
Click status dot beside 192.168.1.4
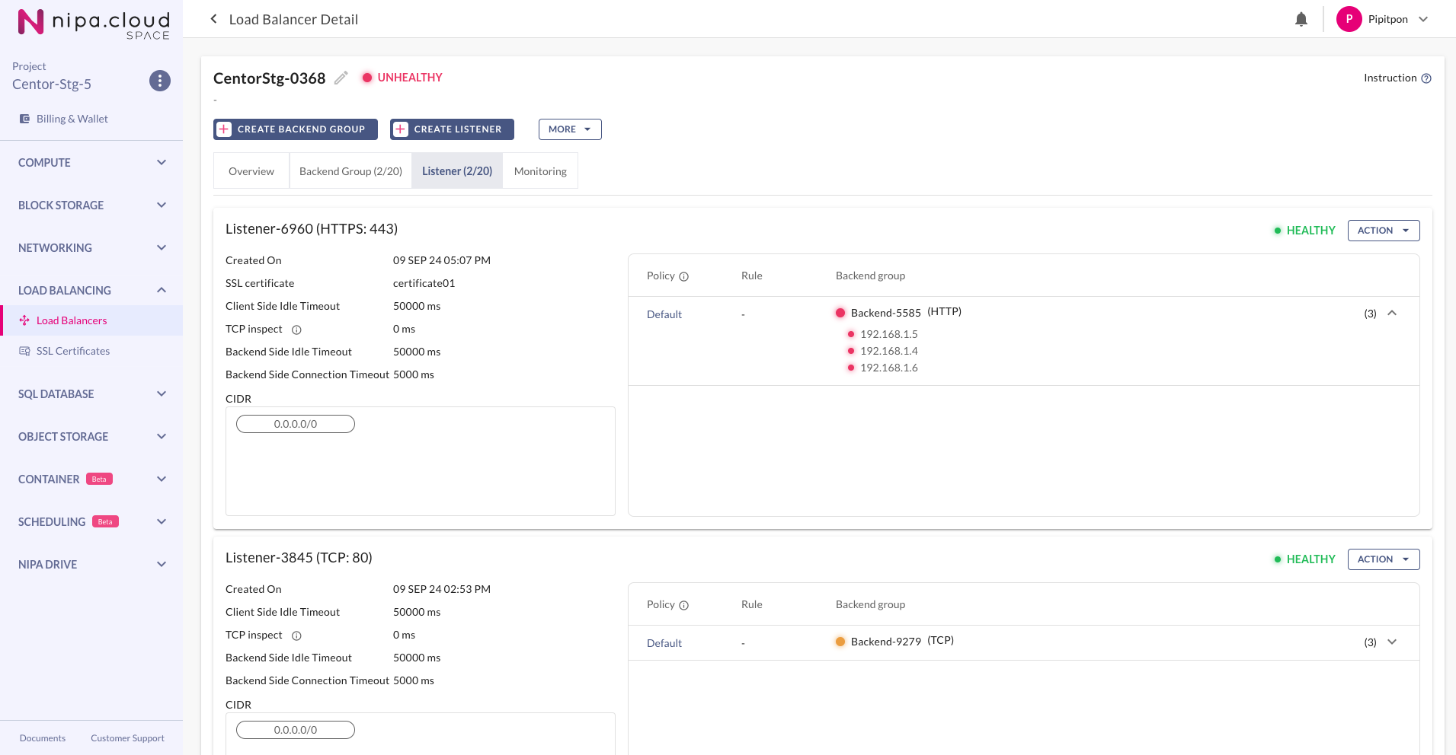coord(851,351)
